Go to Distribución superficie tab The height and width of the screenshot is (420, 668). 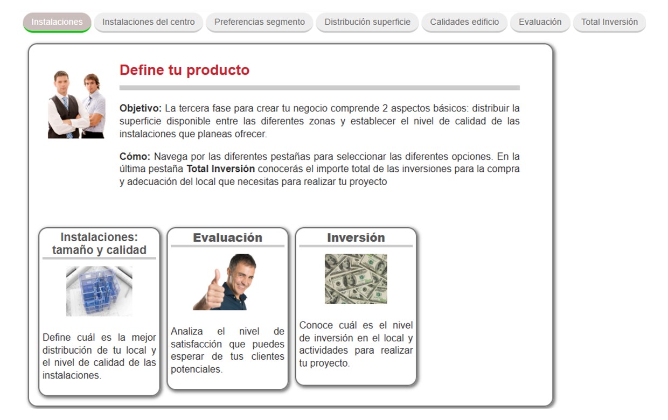click(x=367, y=22)
